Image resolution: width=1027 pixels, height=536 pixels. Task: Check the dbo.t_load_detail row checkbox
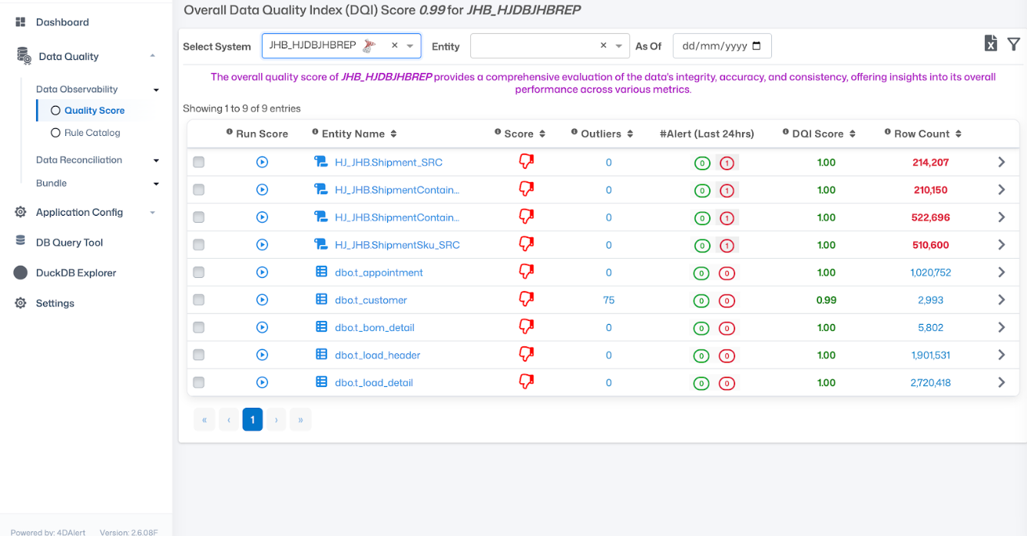coord(199,382)
